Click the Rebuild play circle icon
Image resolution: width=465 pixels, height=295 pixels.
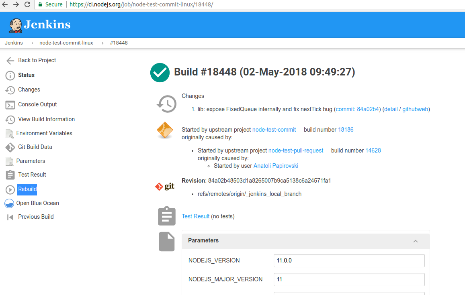pyautogui.click(x=10, y=189)
